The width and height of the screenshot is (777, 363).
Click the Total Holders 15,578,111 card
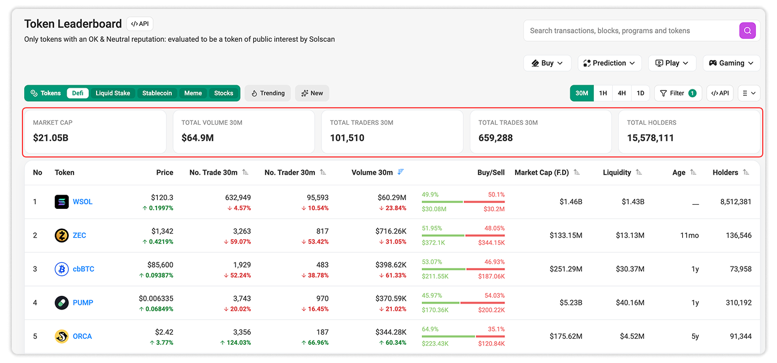point(689,132)
